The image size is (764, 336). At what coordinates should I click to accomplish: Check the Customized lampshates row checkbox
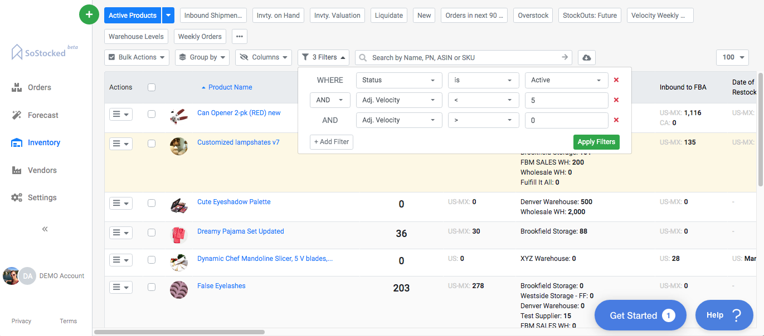(152, 144)
